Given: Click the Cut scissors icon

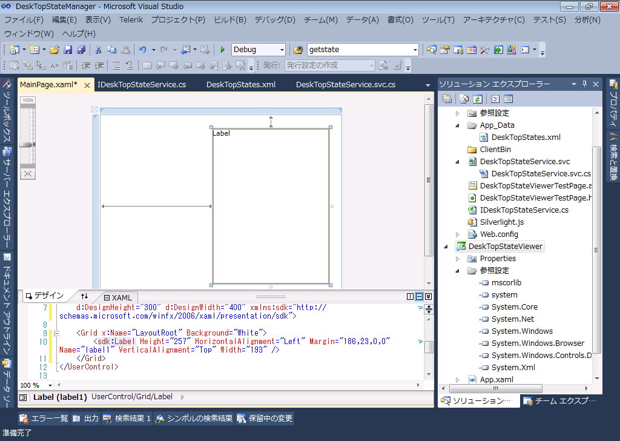Looking at the screenshot, I should click(99, 50).
